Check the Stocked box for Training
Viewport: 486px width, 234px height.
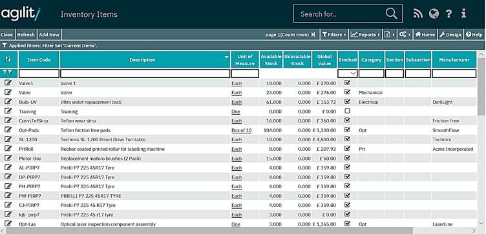(348, 111)
